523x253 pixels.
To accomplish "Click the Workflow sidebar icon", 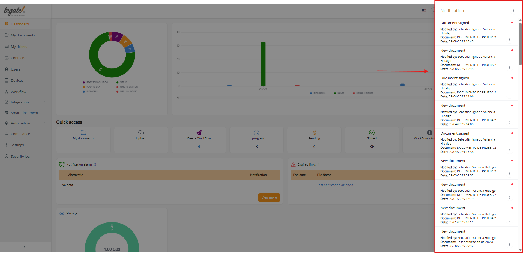I will (x=7, y=92).
